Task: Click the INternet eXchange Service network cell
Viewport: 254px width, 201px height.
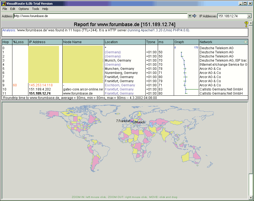Action: [223, 65]
